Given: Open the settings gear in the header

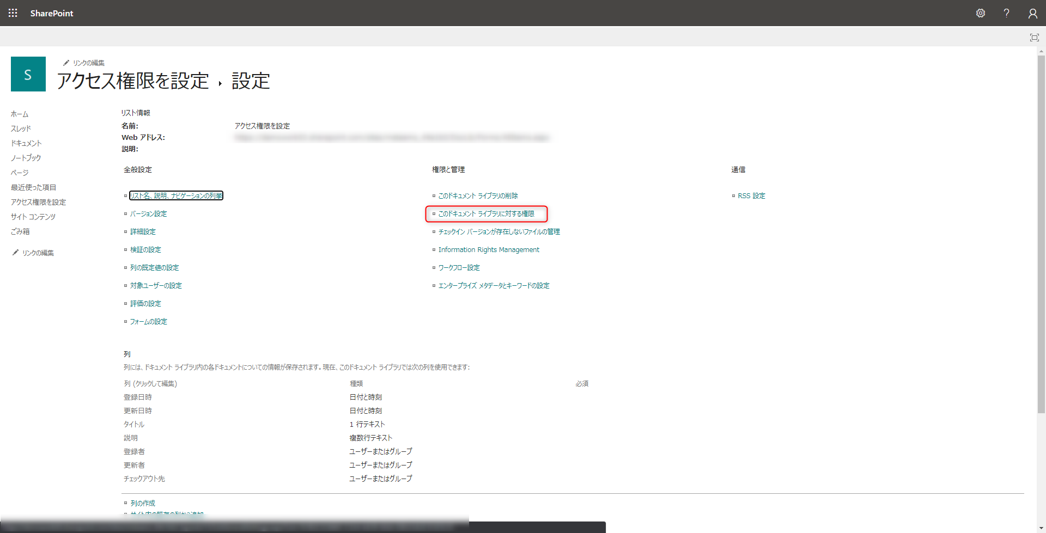Looking at the screenshot, I should coord(980,13).
